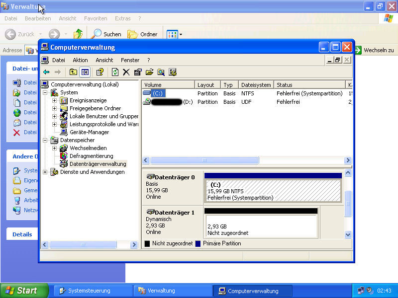This screenshot has width=398, height=298.
Task: Click the help icon in the toolbar
Action: click(x=99, y=72)
